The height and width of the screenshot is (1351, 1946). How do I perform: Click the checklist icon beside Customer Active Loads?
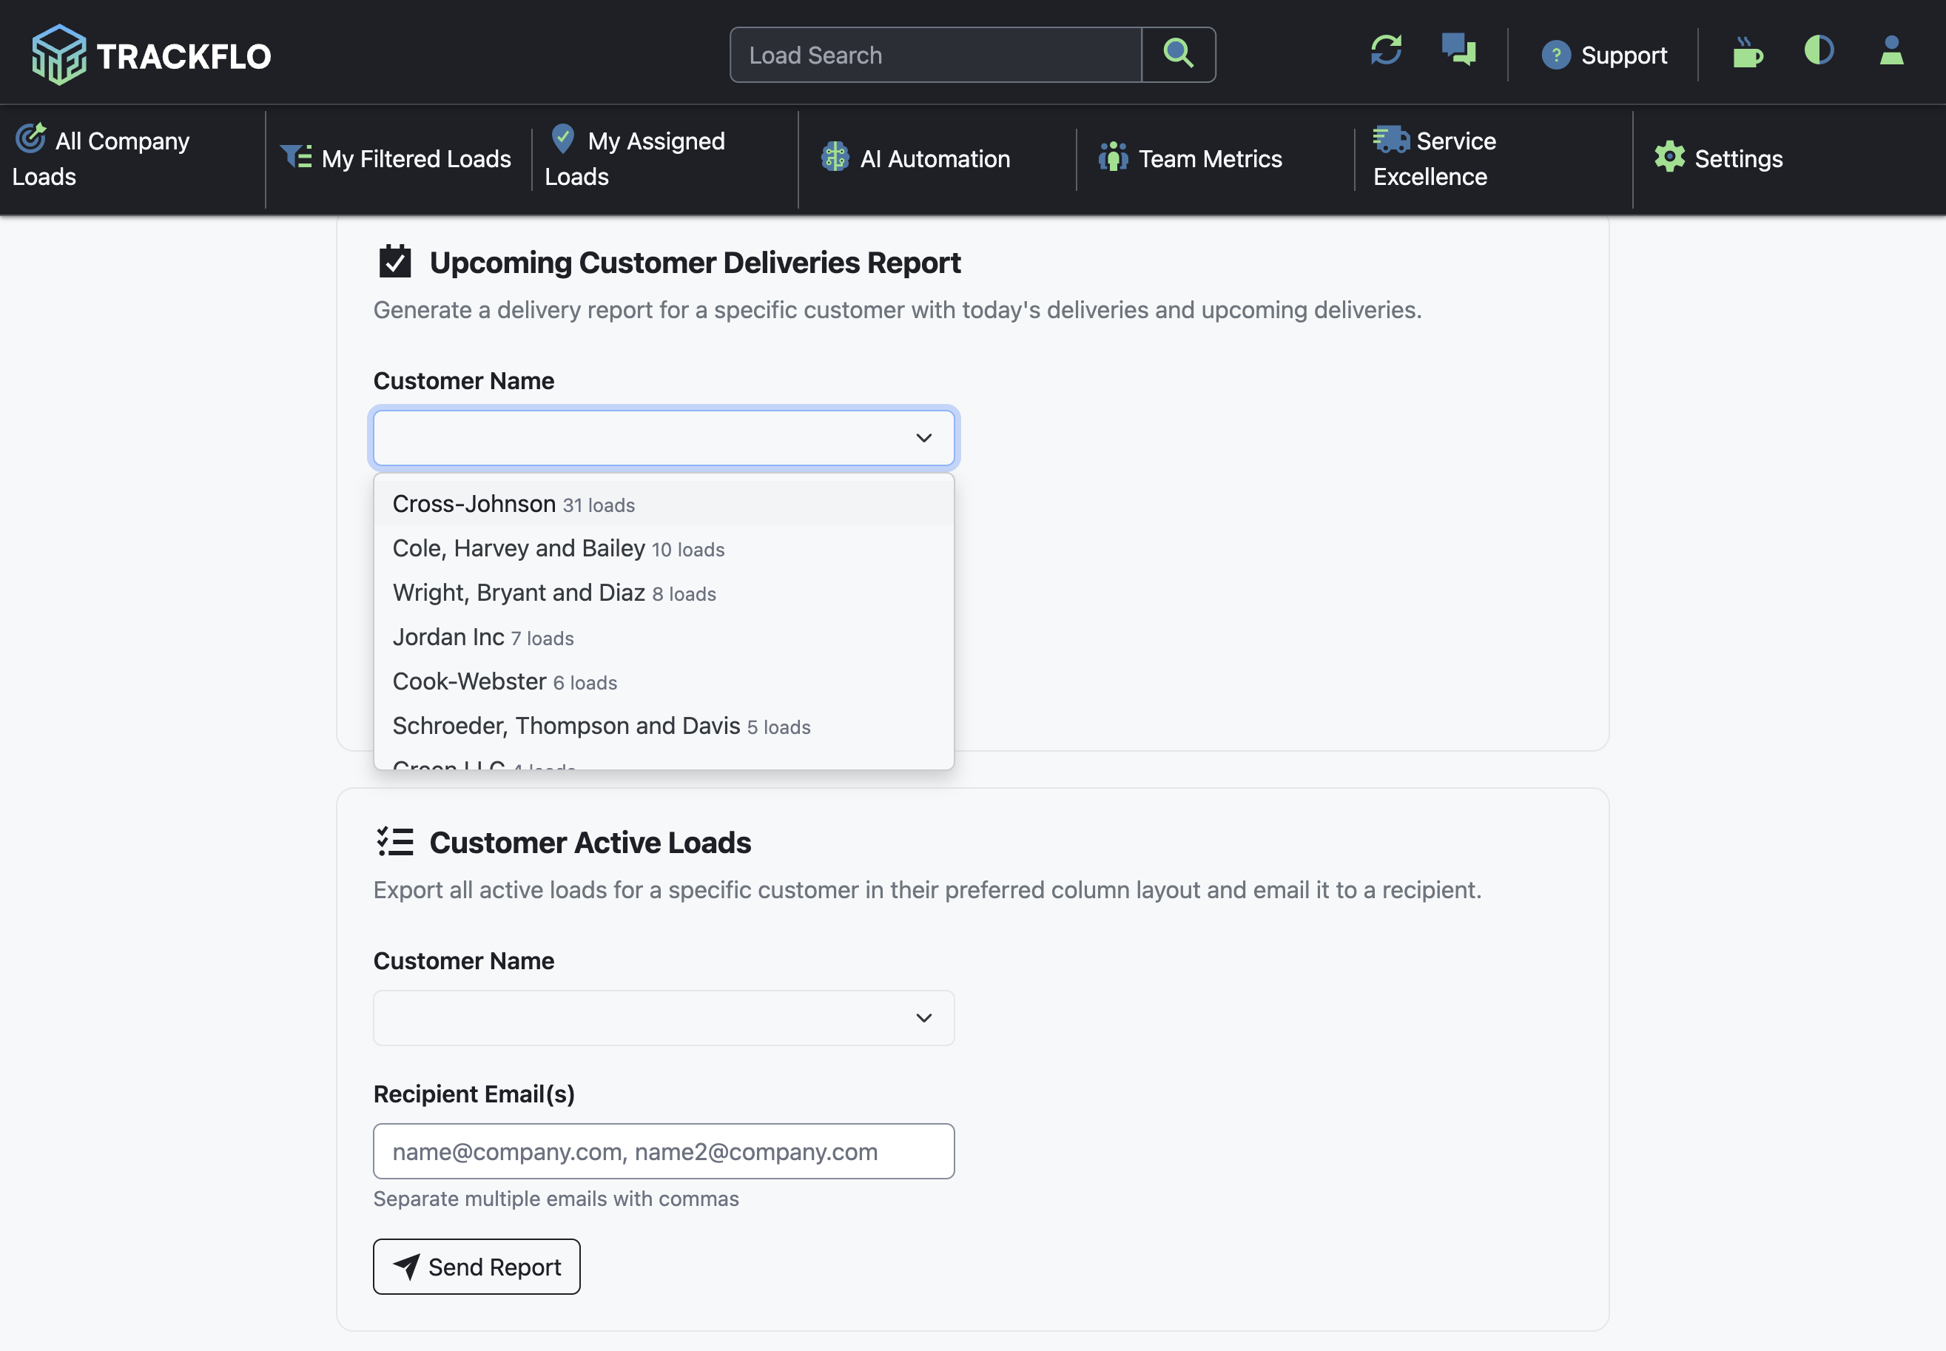point(395,841)
